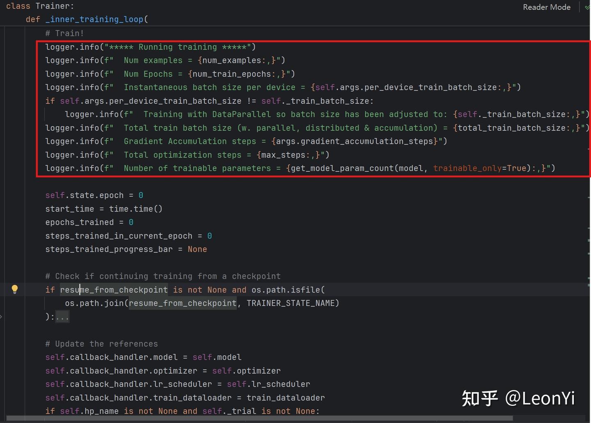The image size is (591, 423).
Task: Click 'os.path.isfile(' call in if statement
Action: [288, 290]
